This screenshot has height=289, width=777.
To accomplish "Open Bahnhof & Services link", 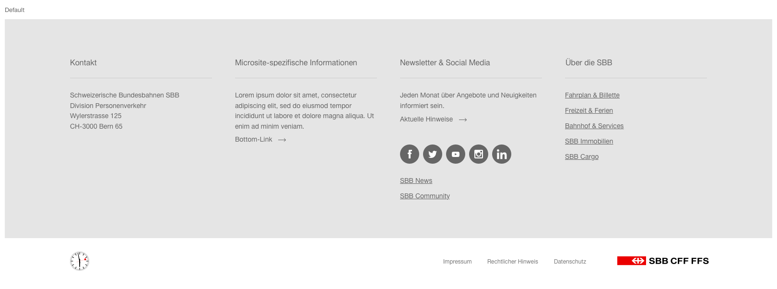I will coord(594,126).
